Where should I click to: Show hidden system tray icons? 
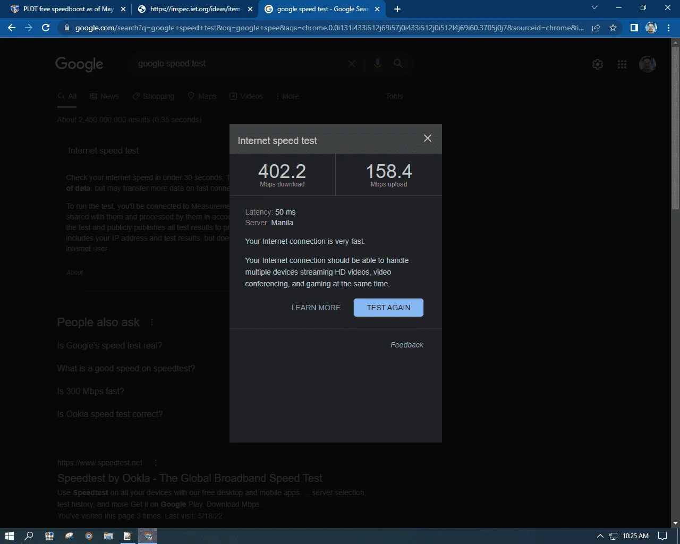click(600, 536)
